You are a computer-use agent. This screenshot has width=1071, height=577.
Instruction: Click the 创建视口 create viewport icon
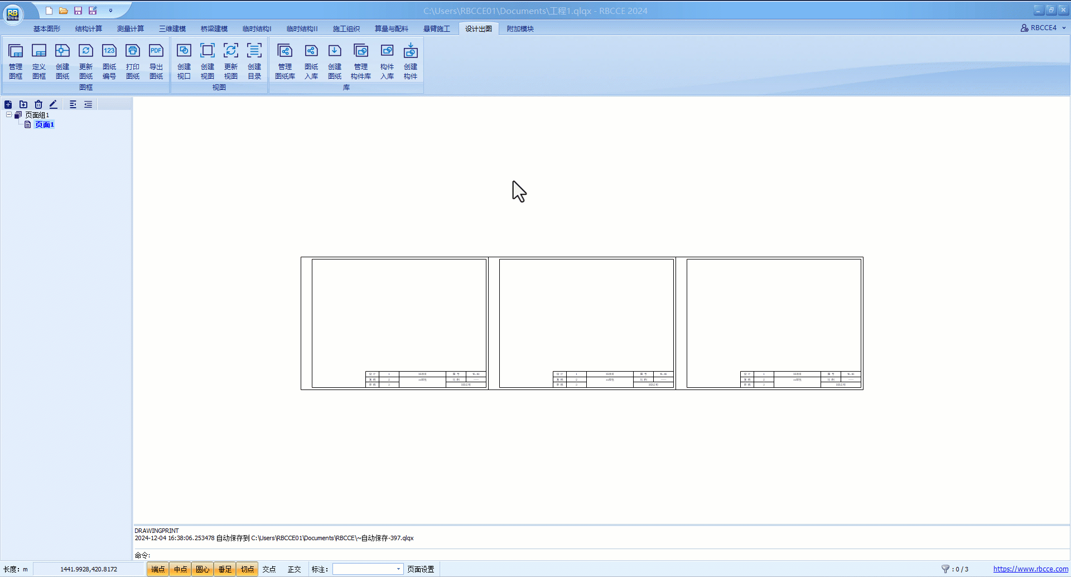click(184, 61)
